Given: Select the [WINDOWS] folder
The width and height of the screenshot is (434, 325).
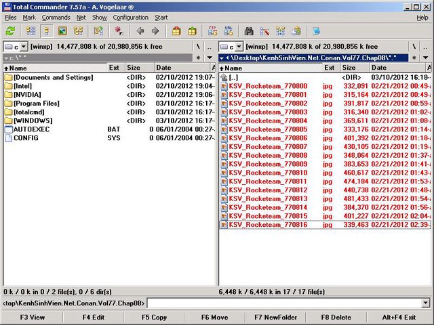Looking at the screenshot, I should 110,121.
